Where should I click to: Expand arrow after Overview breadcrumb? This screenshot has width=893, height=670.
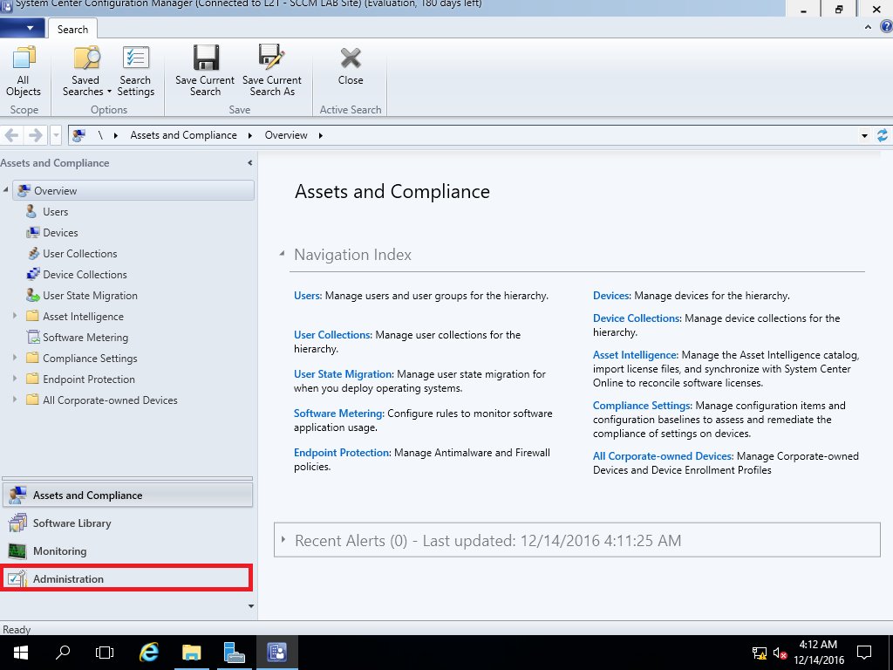coord(321,135)
